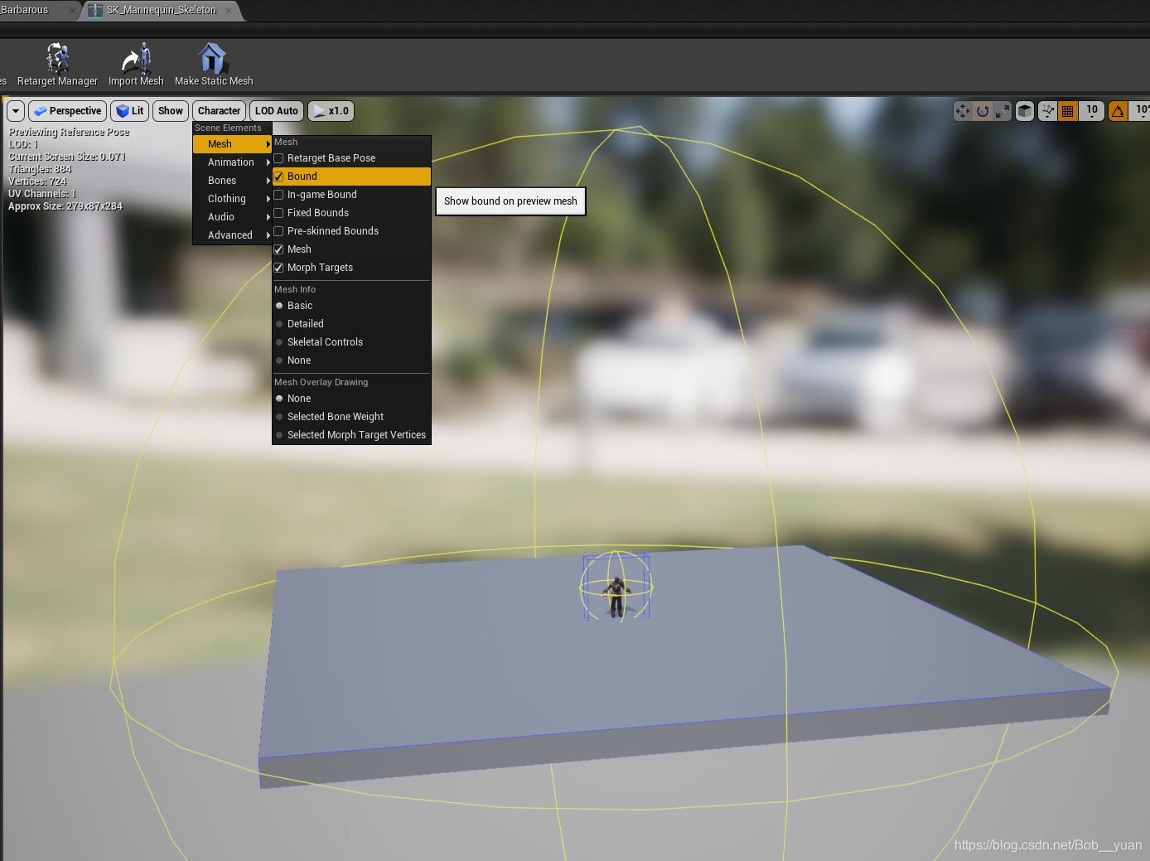The height and width of the screenshot is (861, 1150).
Task: Select Skeletal Controls mesh info option
Action: click(x=351, y=342)
